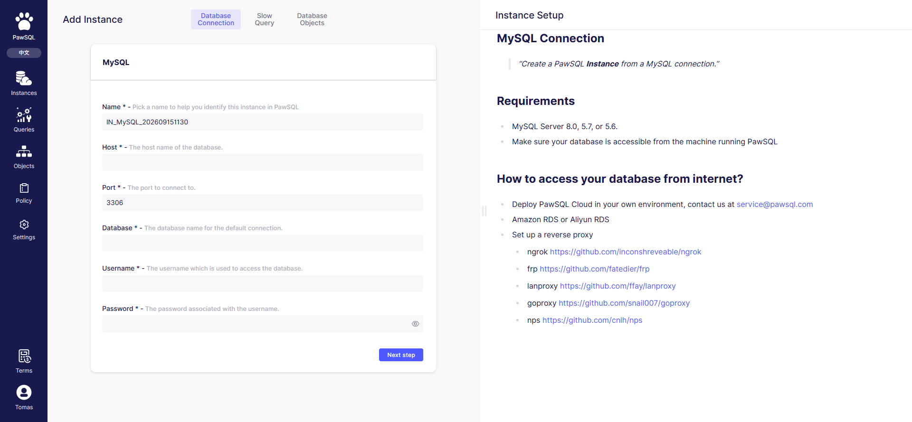
Task: Select the Database Connection tab
Action: tap(216, 19)
